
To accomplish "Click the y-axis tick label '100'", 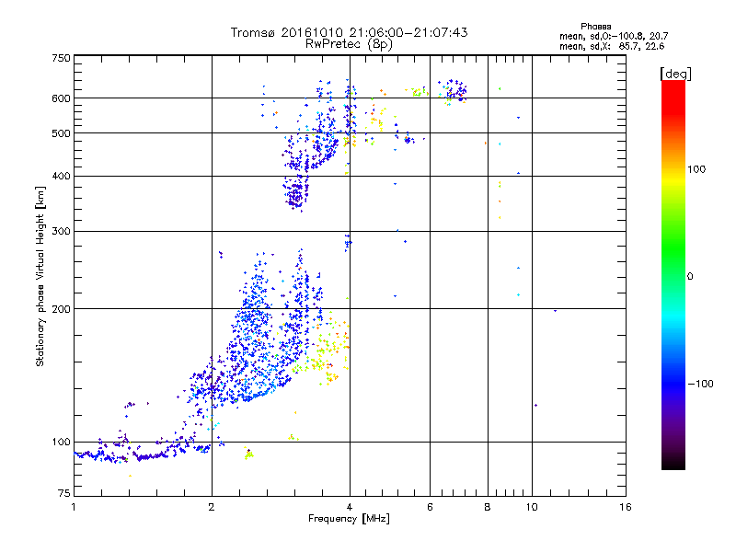I will [62, 442].
